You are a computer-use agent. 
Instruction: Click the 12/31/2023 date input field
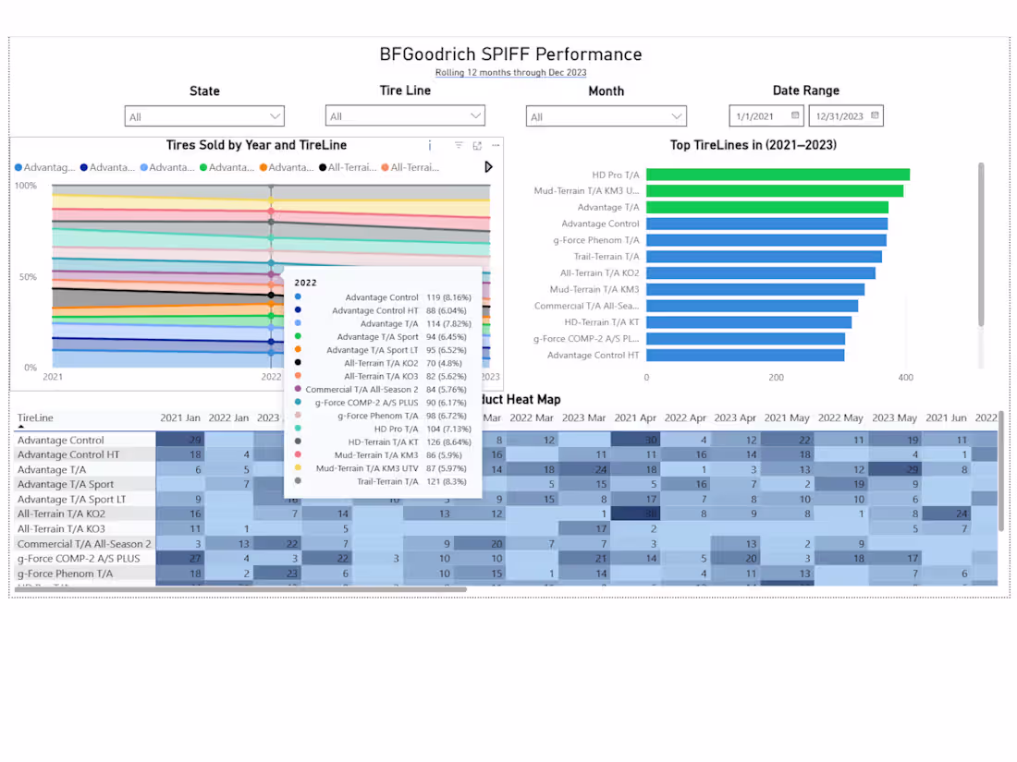[x=841, y=115]
